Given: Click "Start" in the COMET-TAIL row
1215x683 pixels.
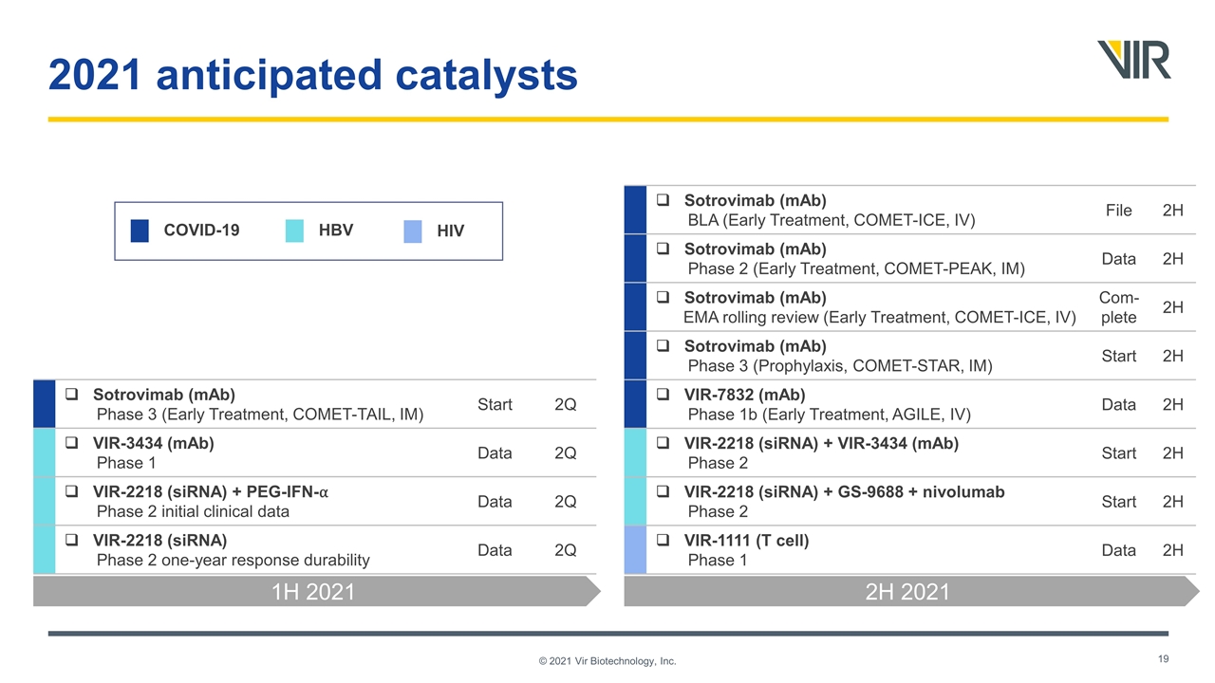Looking at the screenshot, I should tap(495, 404).
